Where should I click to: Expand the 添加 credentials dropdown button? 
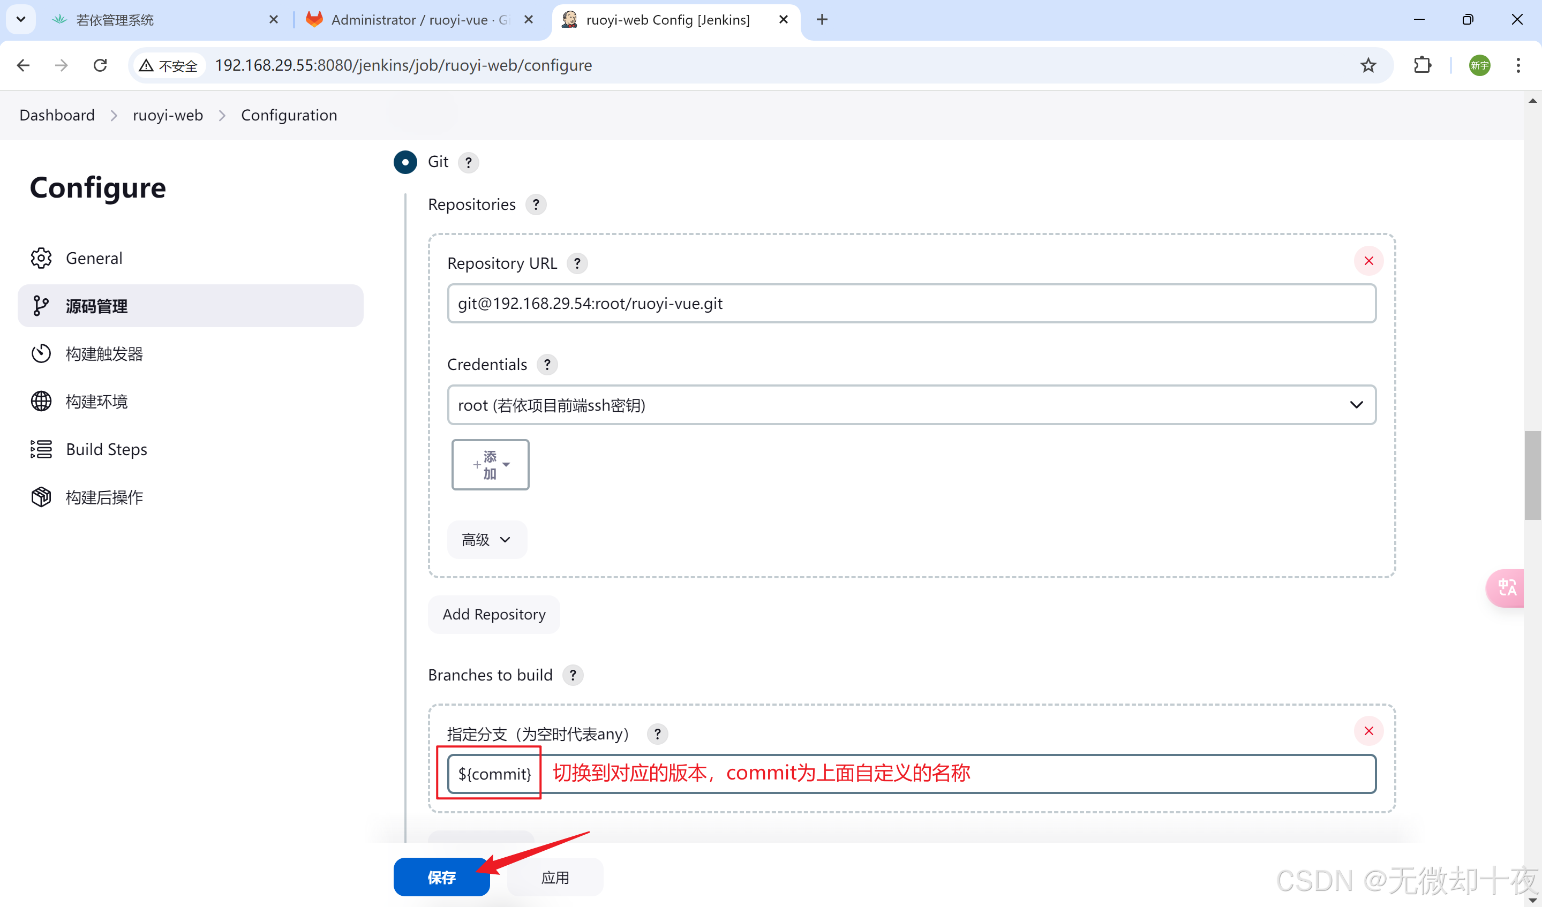pos(490,465)
